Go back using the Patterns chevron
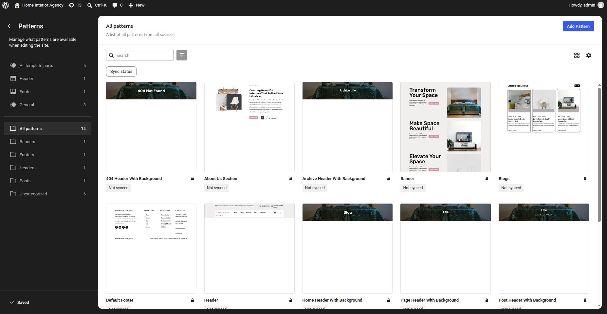This screenshot has height=314, width=607. [x=9, y=26]
